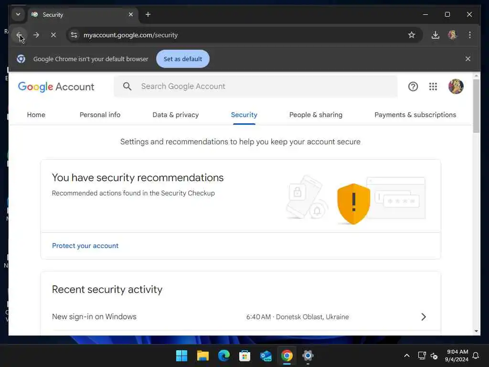Open Microsoft Store from taskbar

[244, 356]
